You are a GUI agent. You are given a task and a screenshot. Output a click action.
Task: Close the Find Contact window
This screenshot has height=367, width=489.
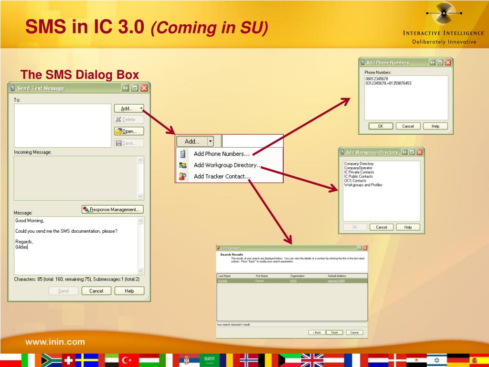coord(365,248)
